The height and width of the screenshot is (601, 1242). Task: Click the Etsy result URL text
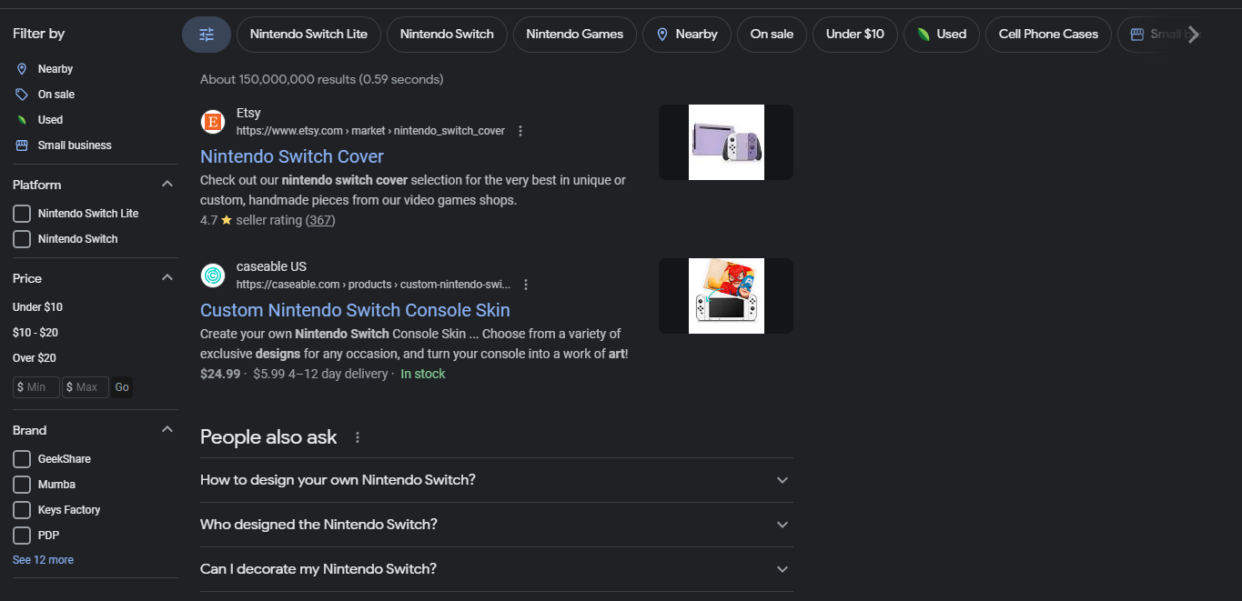[370, 131]
